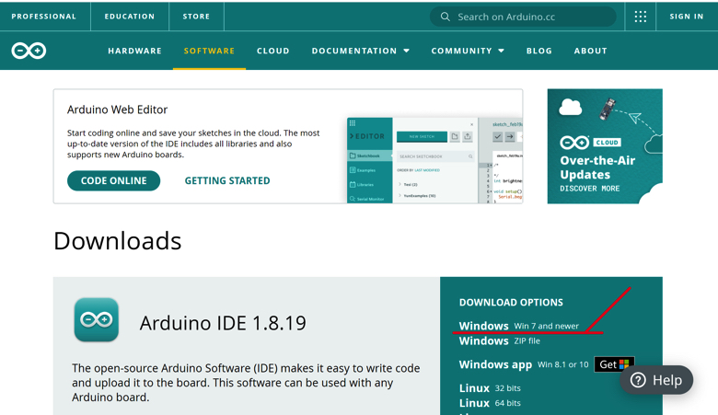
Task: Open the Windows app Win 8.1 or 10 link
Action: pos(524,364)
